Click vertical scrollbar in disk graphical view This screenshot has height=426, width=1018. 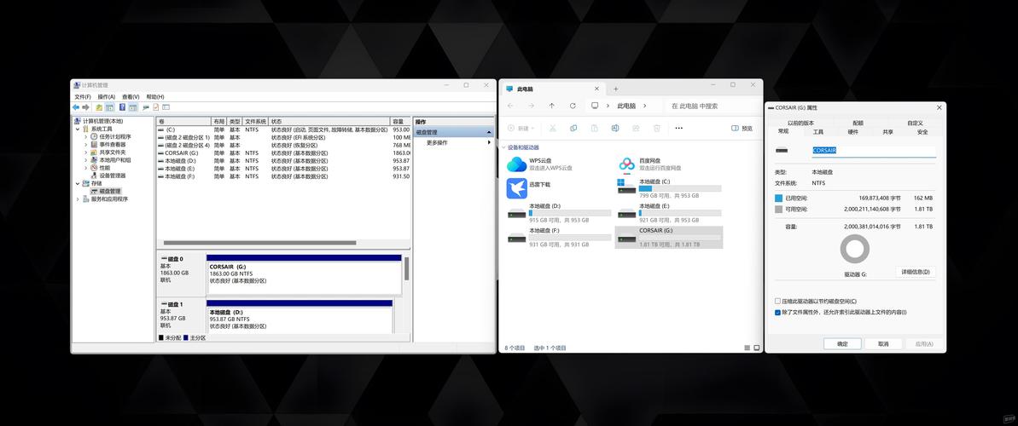tap(406, 268)
